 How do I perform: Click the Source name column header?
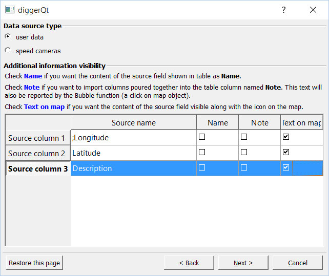(x=134, y=122)
